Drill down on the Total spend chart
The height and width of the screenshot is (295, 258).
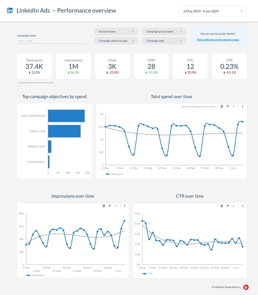(234, 106)
